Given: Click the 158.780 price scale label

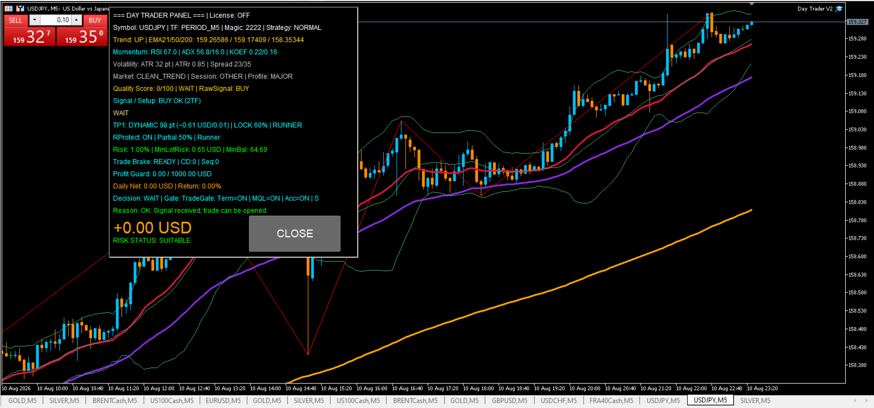Looking at the screenshot, I should click(x=857, y=221).
